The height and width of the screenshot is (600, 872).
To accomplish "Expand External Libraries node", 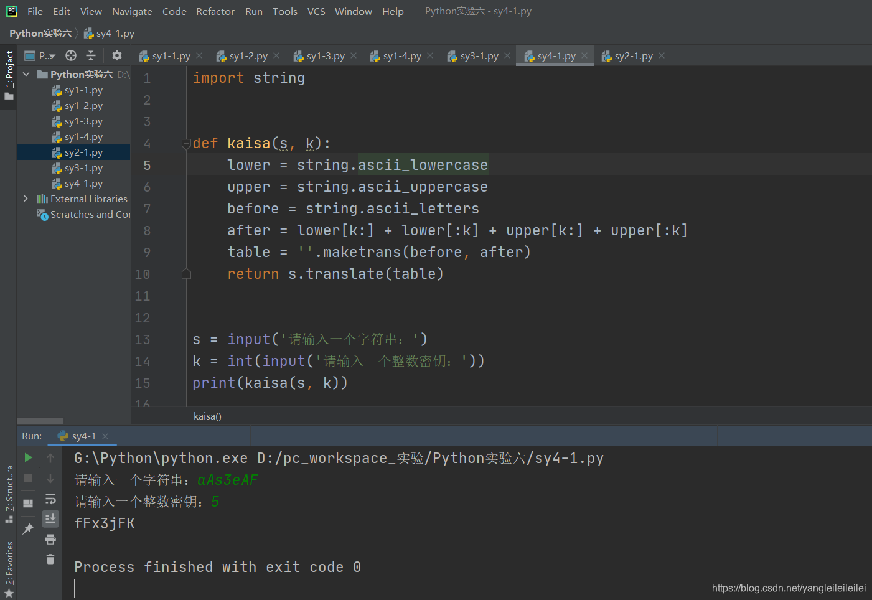I will [x=26, y=199].
